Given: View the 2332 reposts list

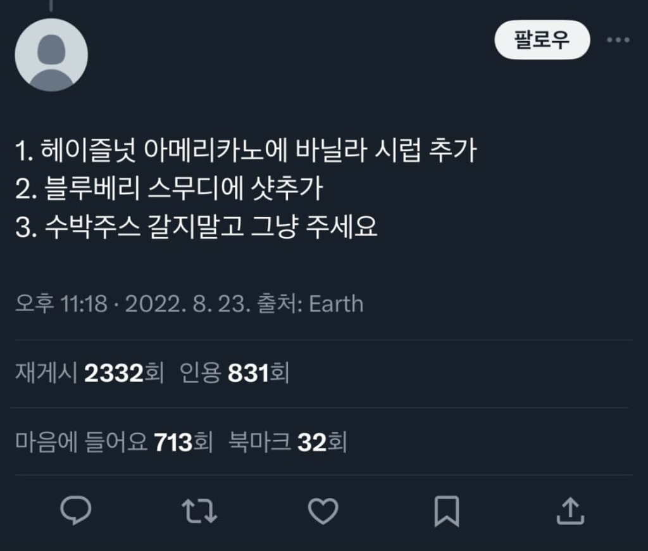Looking at the screenshot, I should tap(123, 374).
